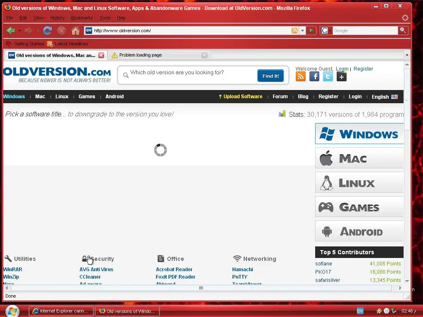Click the horizontal scrollbar thumb
The image size is (423, 317).
pyautogui.click(x=201, y=288)
